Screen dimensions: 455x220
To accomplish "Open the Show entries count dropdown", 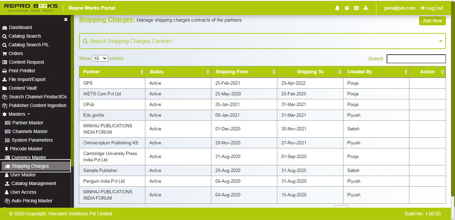I will [x=100, y=58].
